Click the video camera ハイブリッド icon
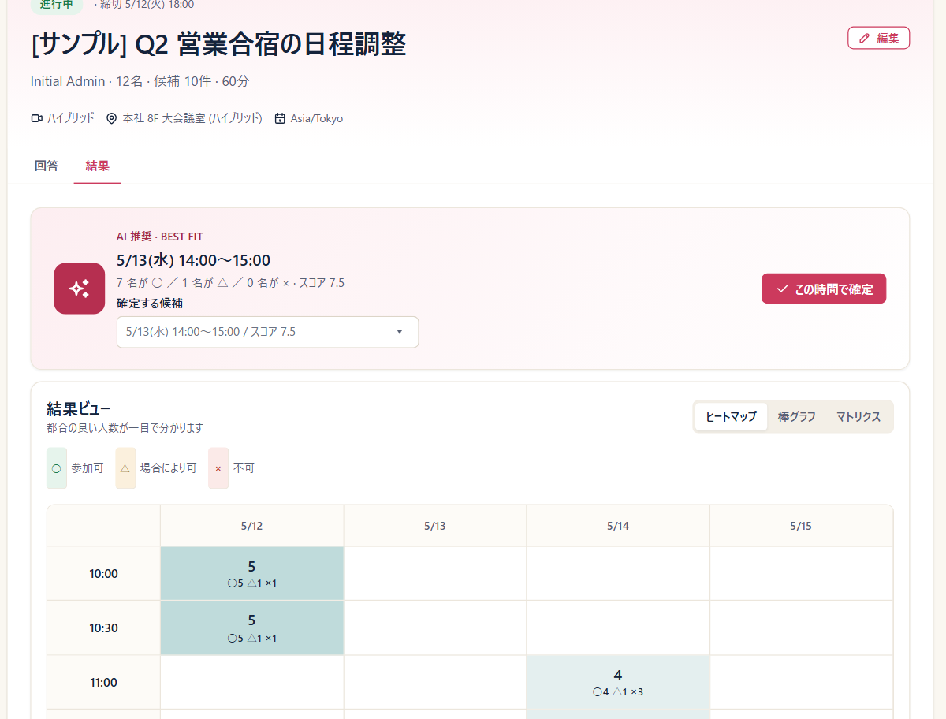The height and width of the screenshot is (719, 946). (36, 118)
